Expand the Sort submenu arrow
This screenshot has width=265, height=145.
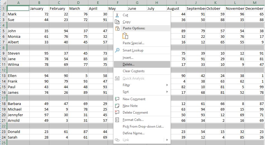click(167, 92)
